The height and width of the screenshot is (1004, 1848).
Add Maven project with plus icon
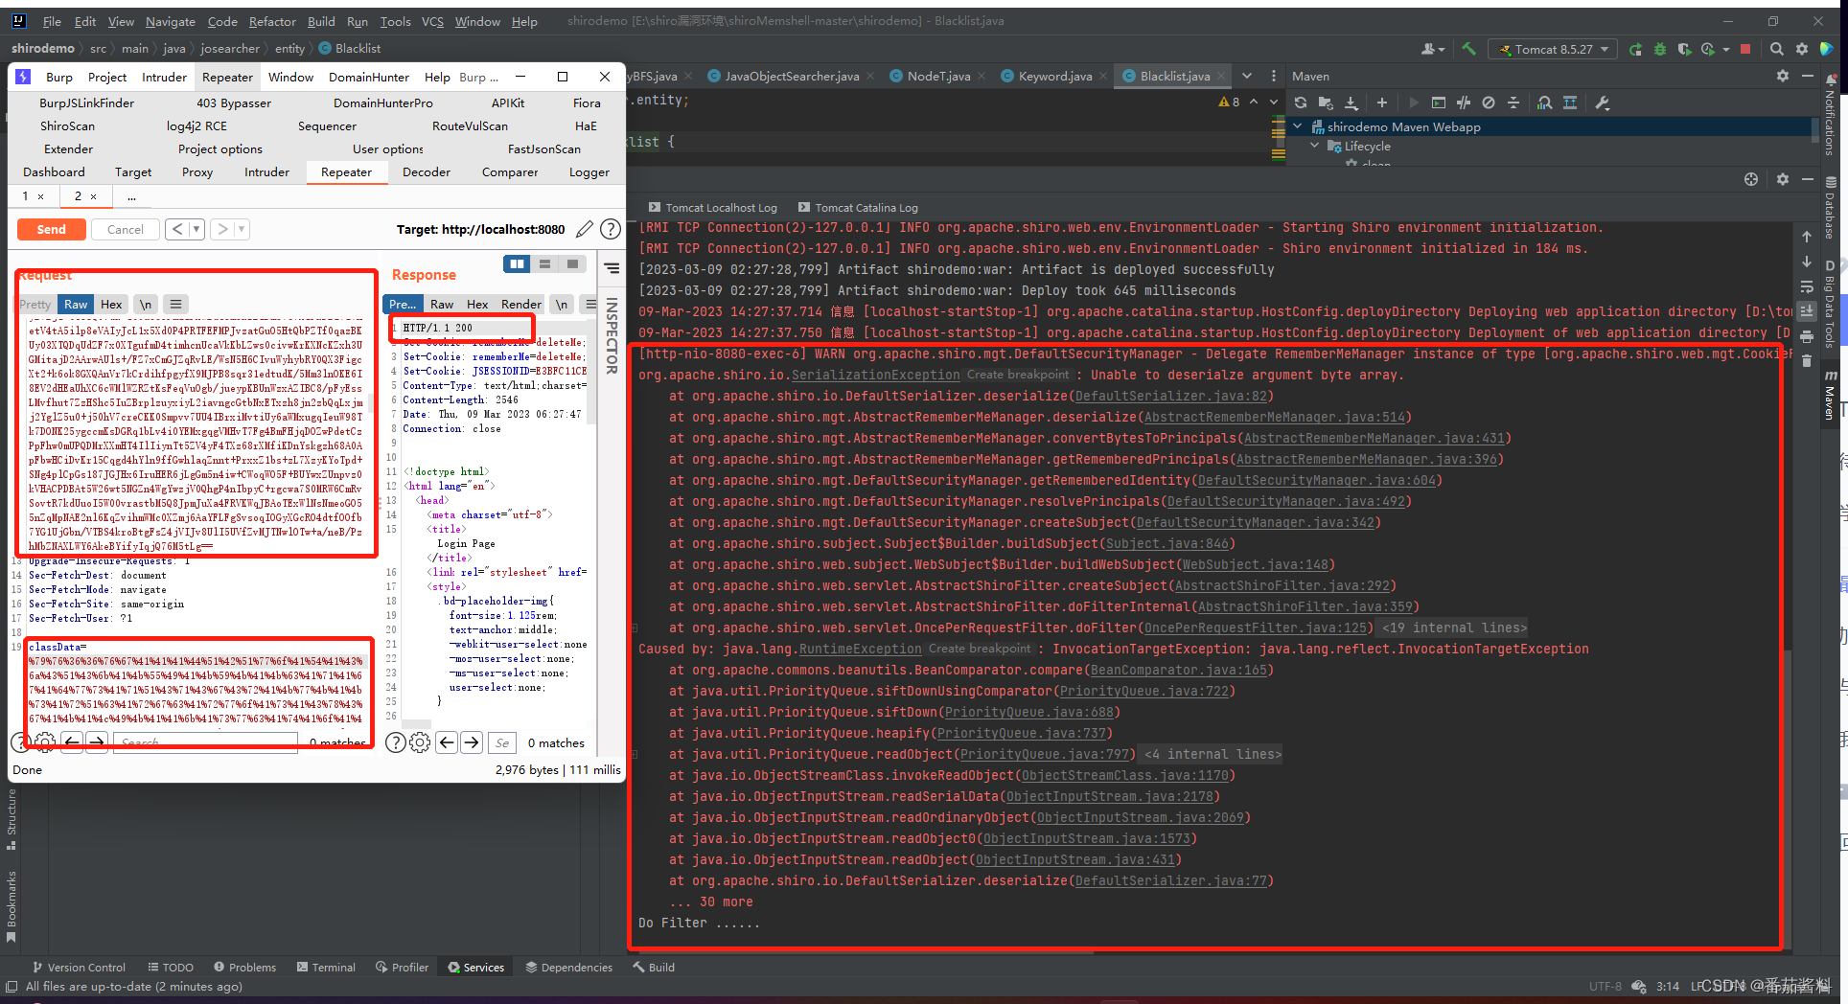click(x=1382, y=103)
